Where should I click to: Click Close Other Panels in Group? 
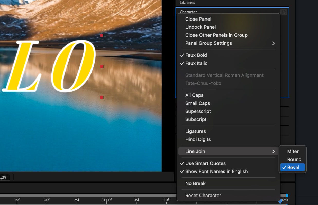216,35
